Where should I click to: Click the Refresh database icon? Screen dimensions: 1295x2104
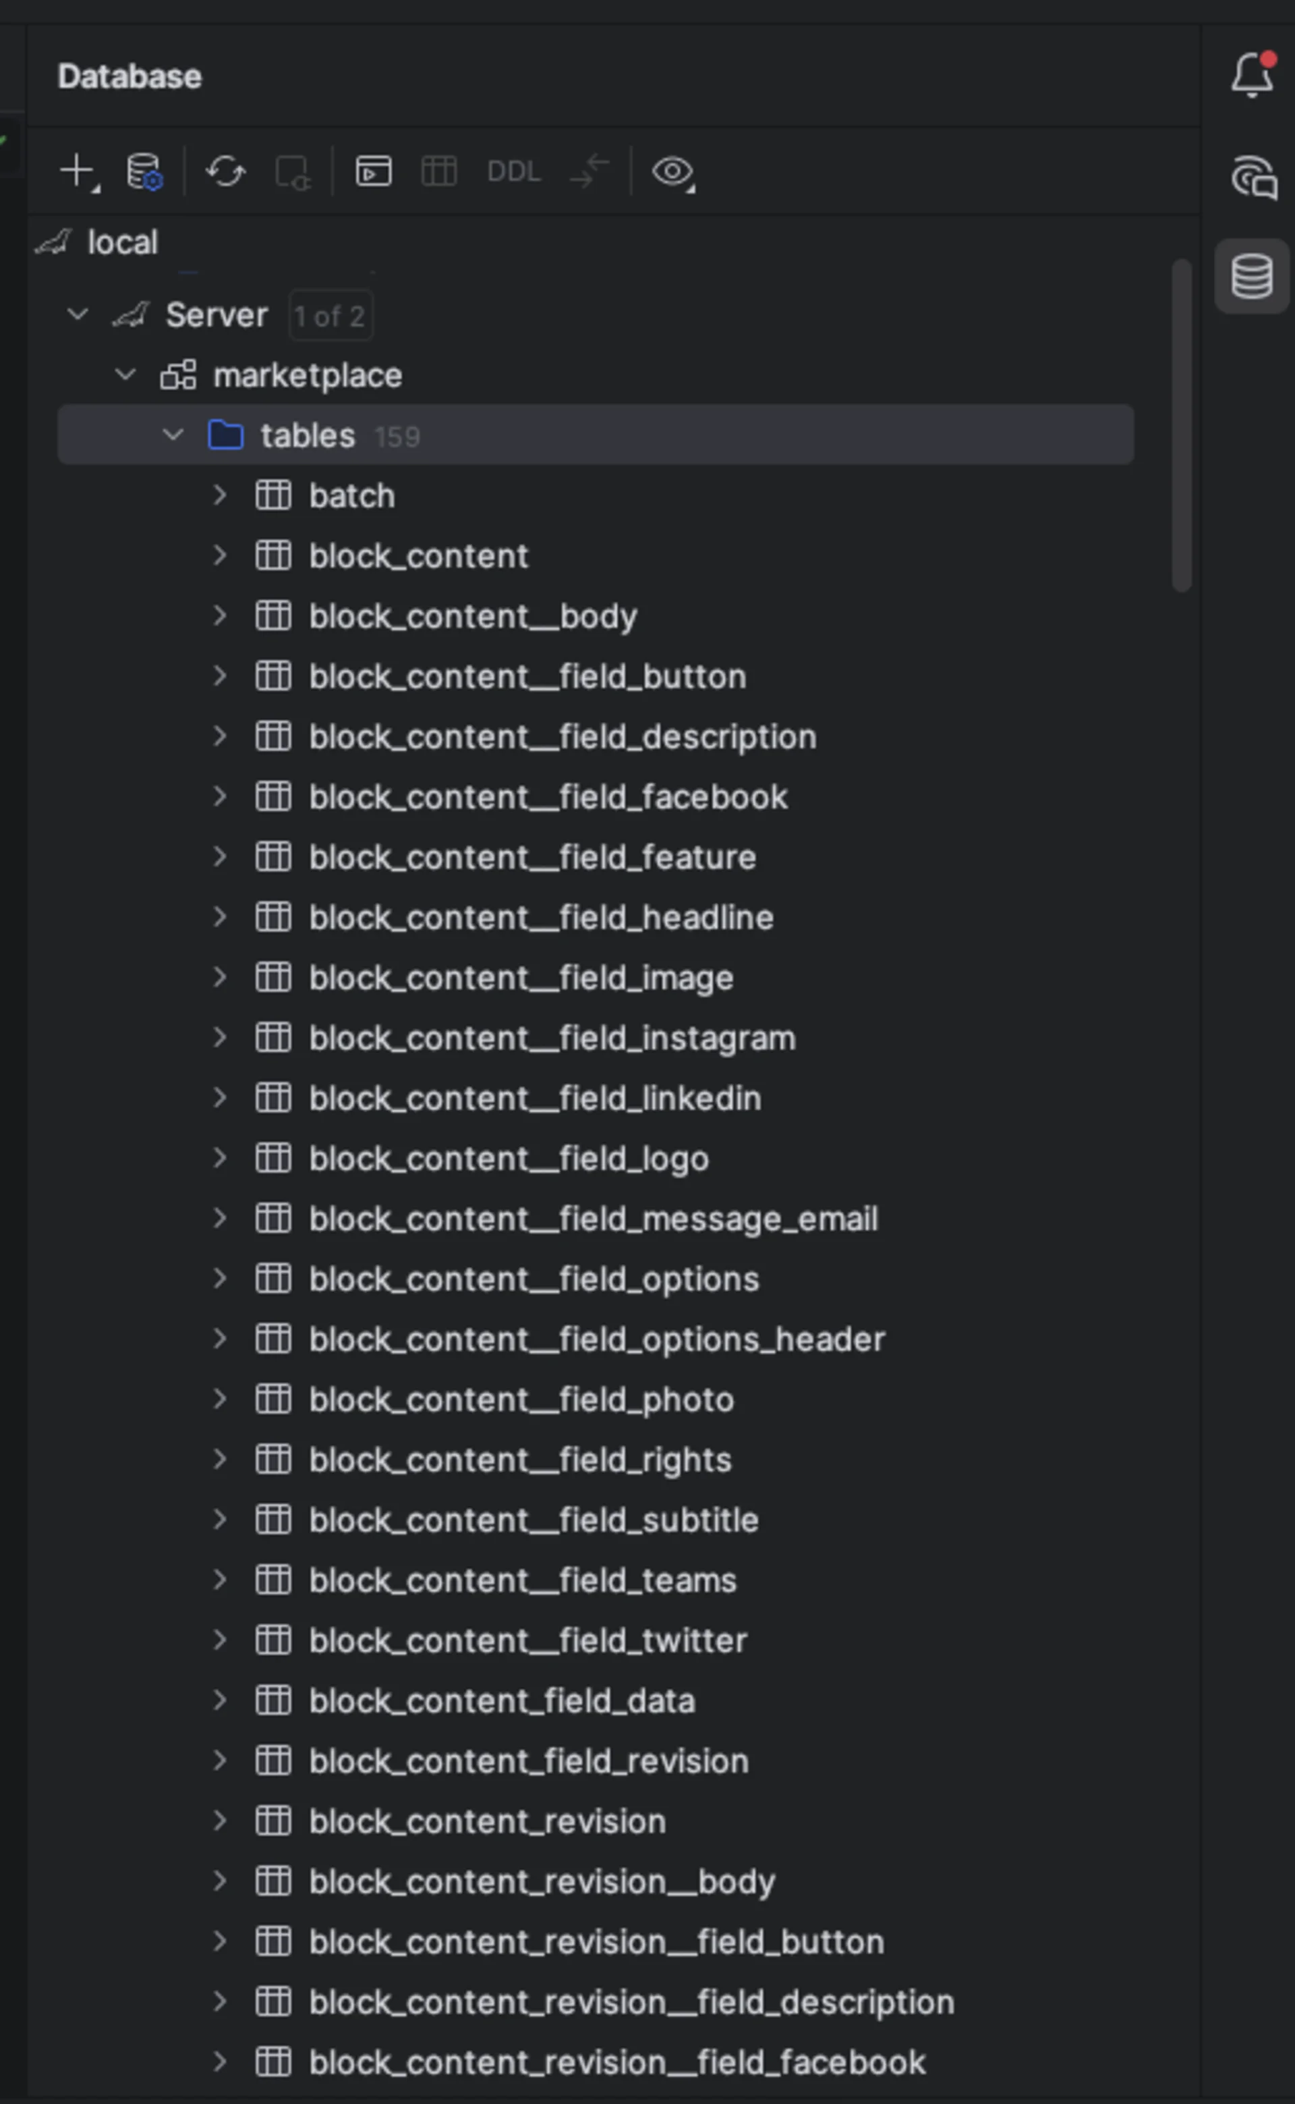coord(225,171)
